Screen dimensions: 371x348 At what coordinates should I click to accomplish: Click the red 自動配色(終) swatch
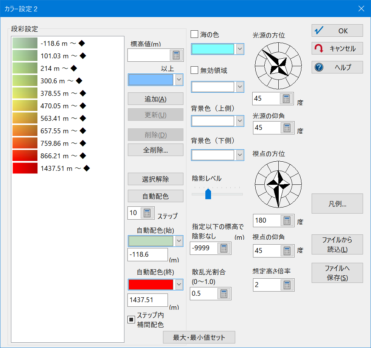click(x=151, y=284)
